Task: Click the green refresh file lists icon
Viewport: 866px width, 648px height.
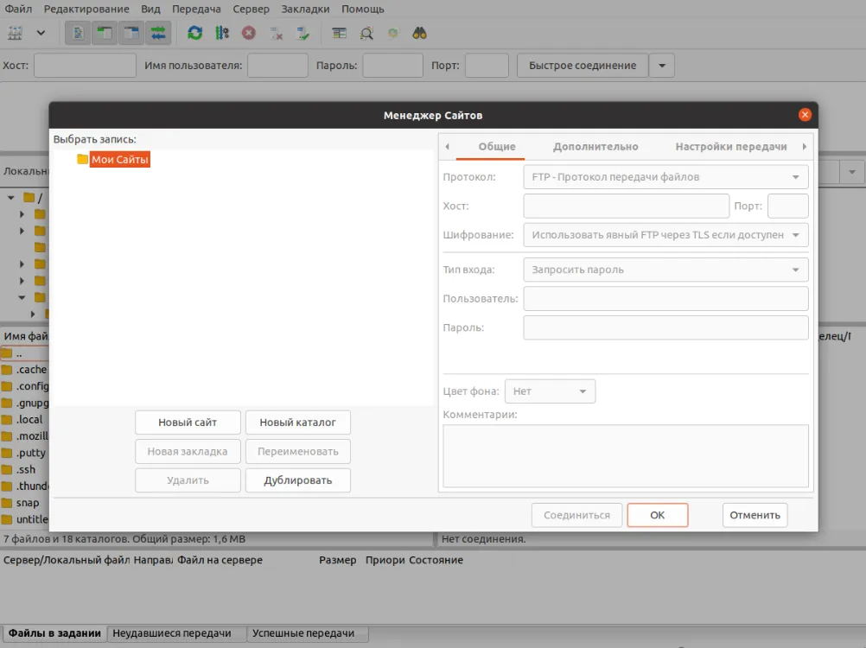Action: (x=194, y=33)
